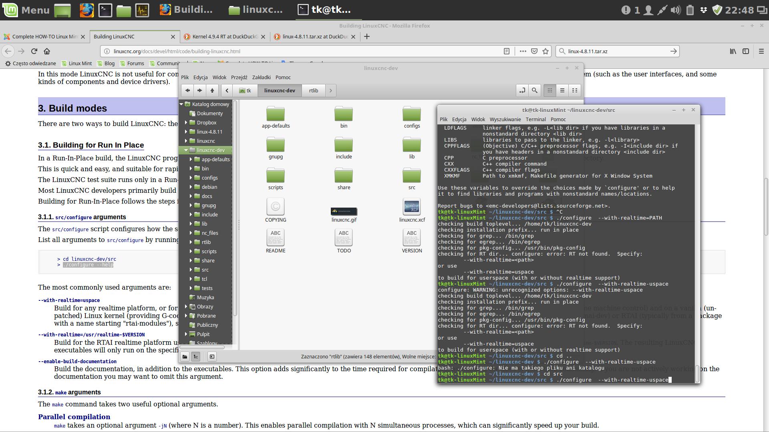This screenshot has height=432, width=769.
Task: Expand the Obrazy tree node
Action: click(186, 306)
